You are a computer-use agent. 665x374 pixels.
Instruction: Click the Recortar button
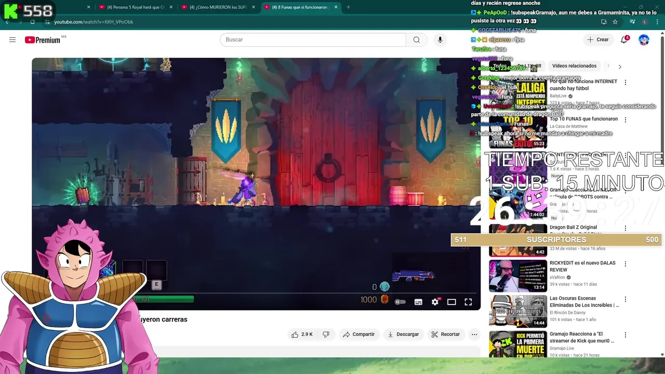[446, 335]
